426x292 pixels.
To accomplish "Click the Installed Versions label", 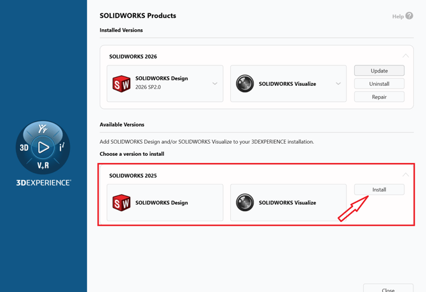I will 121,30.
